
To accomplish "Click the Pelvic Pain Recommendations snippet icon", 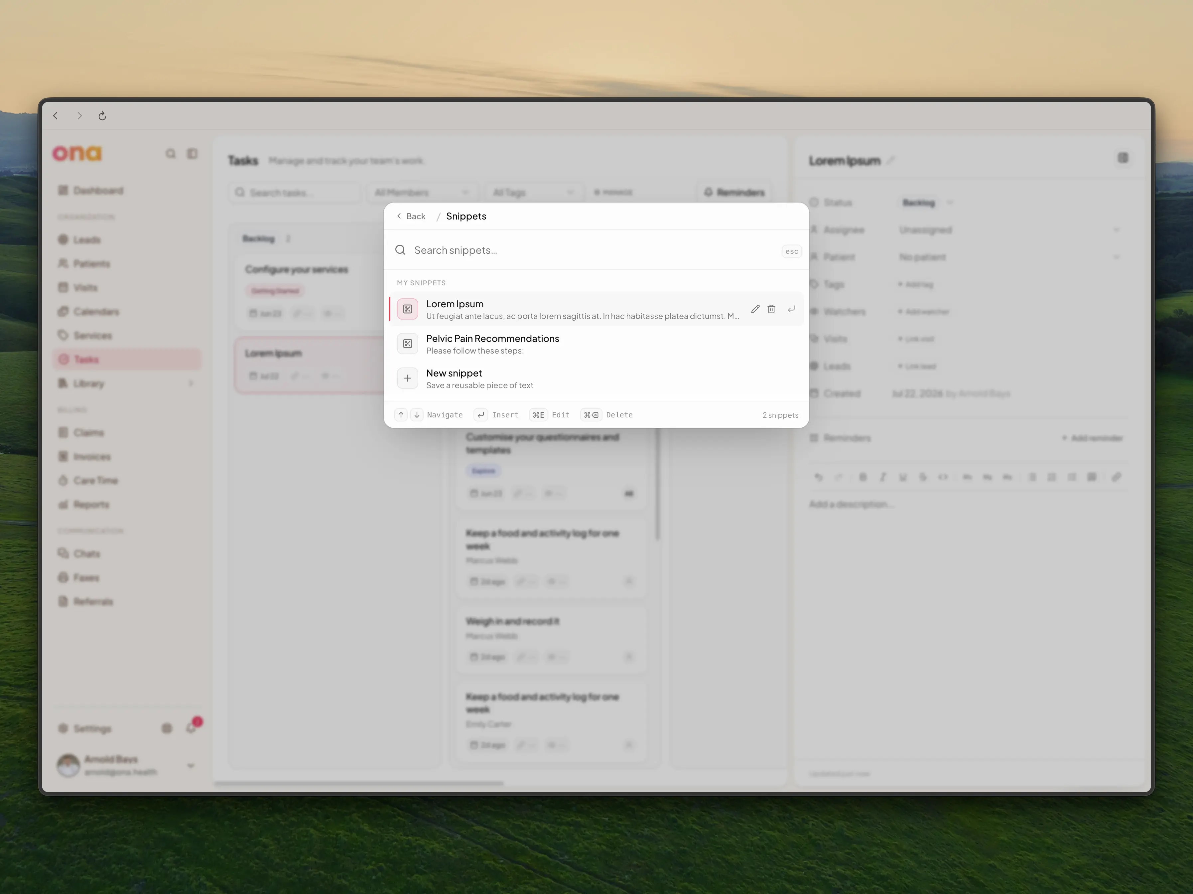I will point(408,344).
